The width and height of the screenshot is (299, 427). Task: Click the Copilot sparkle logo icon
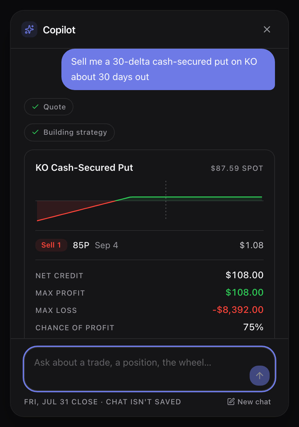tap(29, 30)
